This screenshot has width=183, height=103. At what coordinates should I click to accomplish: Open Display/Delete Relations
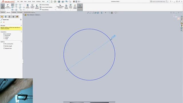point(60,6)
